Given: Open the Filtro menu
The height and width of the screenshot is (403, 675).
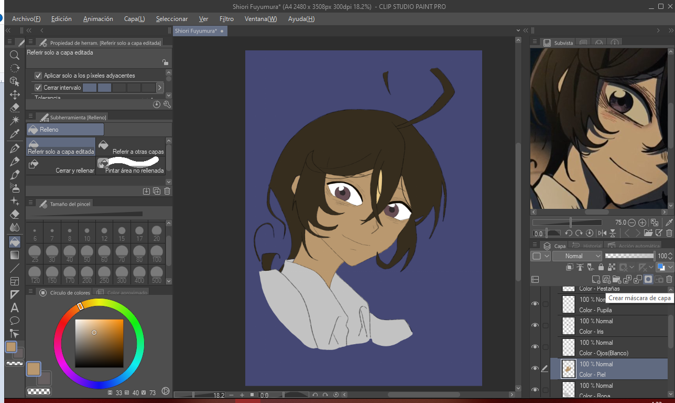Looking at the screenshot, I should click(x=226, y=19).
